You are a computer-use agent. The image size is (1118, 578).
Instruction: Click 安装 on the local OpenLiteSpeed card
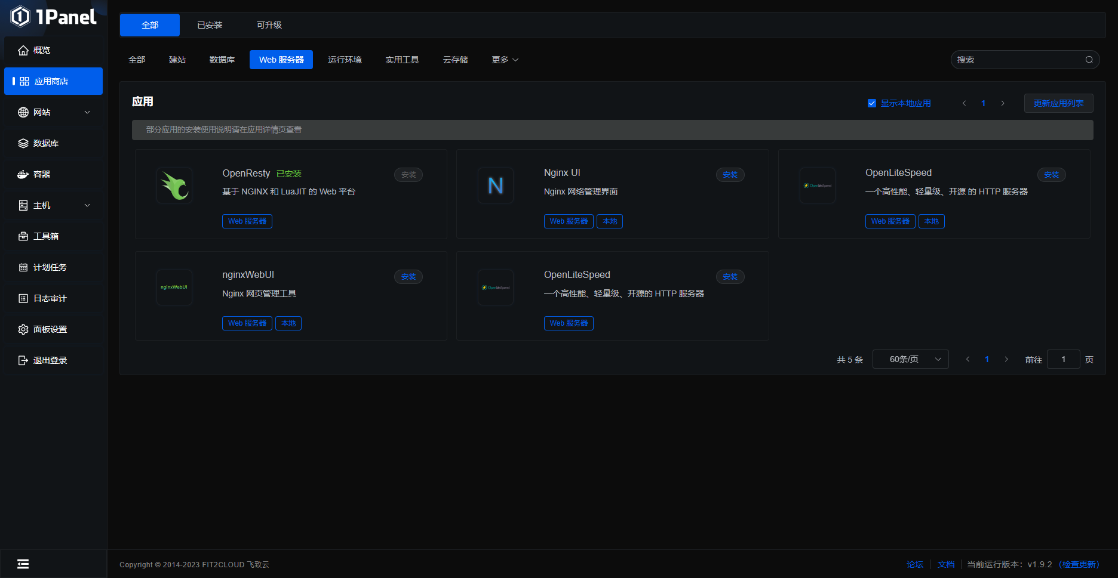(x=1052, y=175)
